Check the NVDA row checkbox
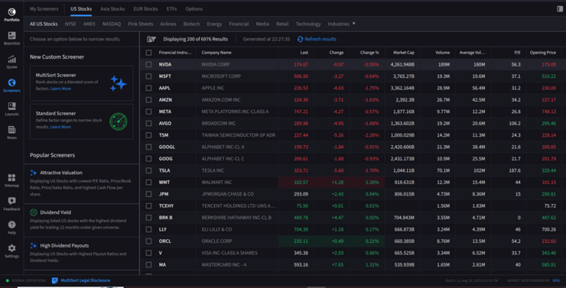Image resolution: width=566 pixels, height=288 pixels. click(148, 64)
